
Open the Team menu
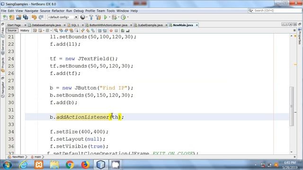point(101,11)
